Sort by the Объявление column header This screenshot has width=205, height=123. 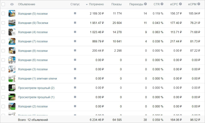[x=27, y=4]
